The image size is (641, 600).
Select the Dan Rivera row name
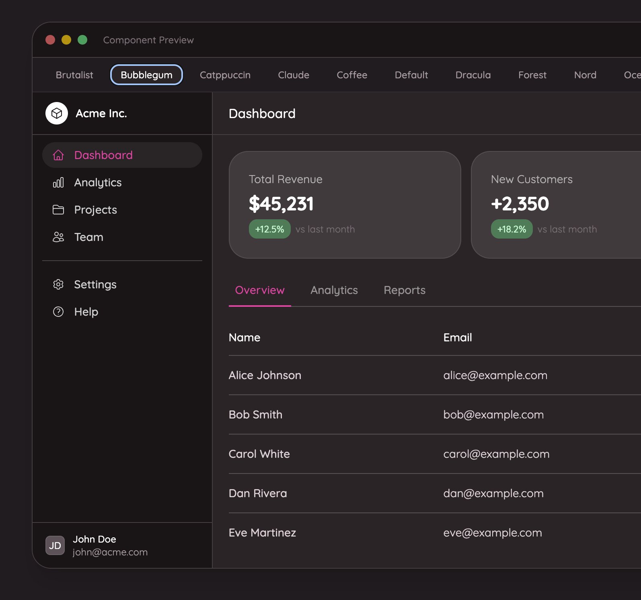(x=258, y=493)
